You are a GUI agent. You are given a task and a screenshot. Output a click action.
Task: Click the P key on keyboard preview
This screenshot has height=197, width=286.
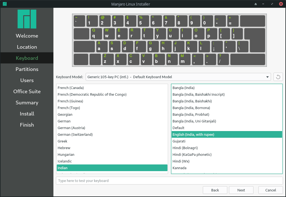click(212, 34)
